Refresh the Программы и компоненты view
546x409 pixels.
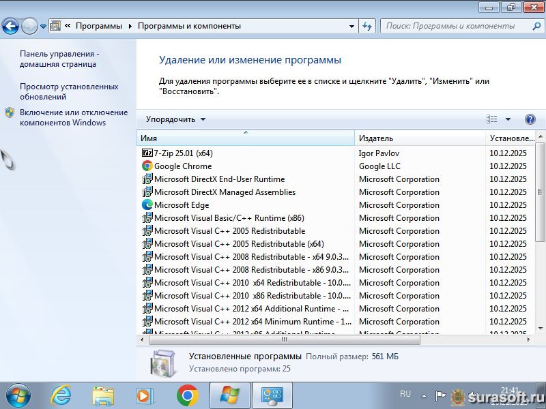tap(367, 26)
